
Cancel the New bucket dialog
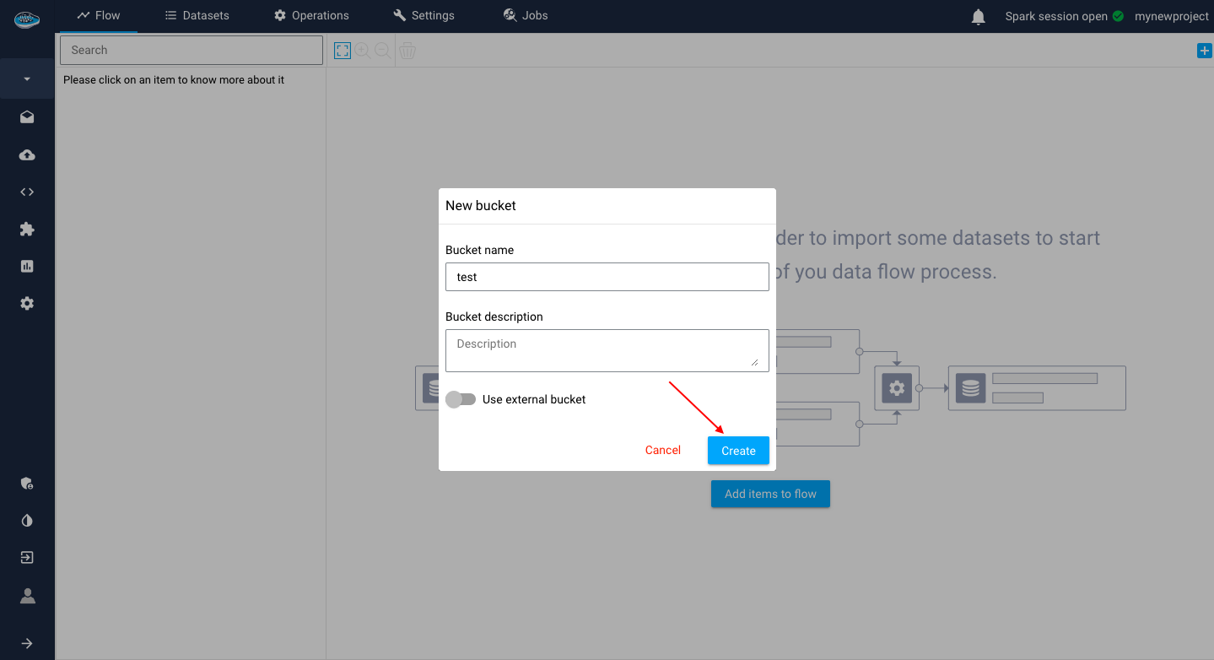[662, 451]
